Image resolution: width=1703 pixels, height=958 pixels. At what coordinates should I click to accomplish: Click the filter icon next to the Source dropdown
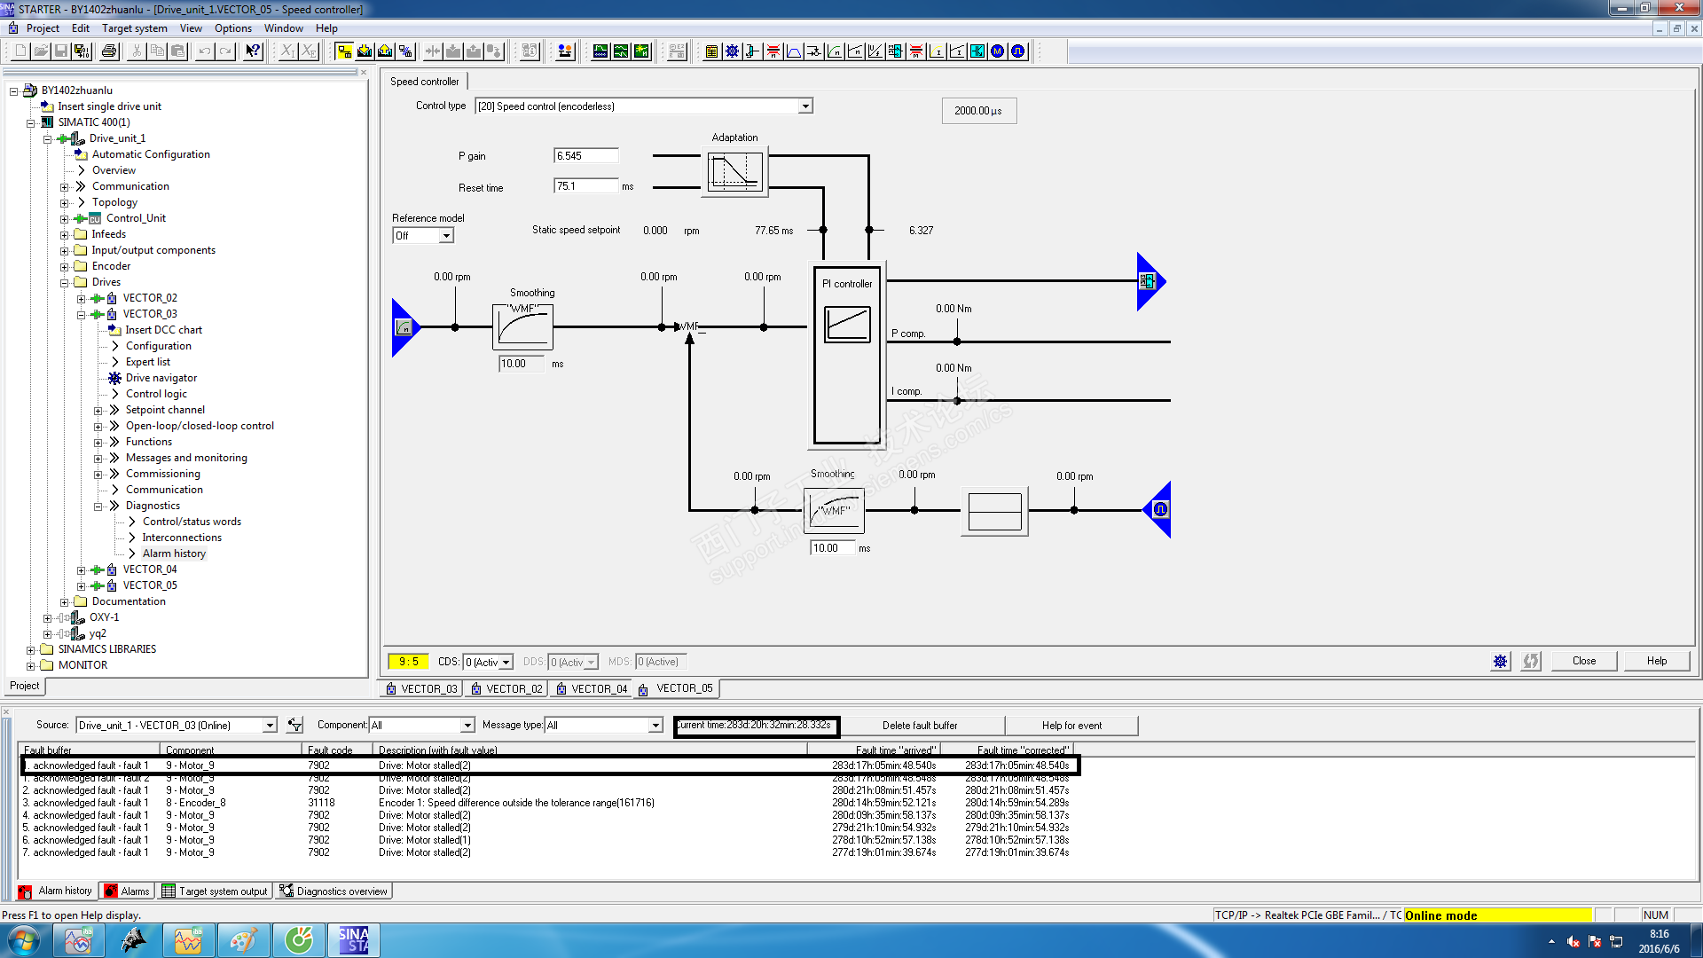click(x=295, y=726)
